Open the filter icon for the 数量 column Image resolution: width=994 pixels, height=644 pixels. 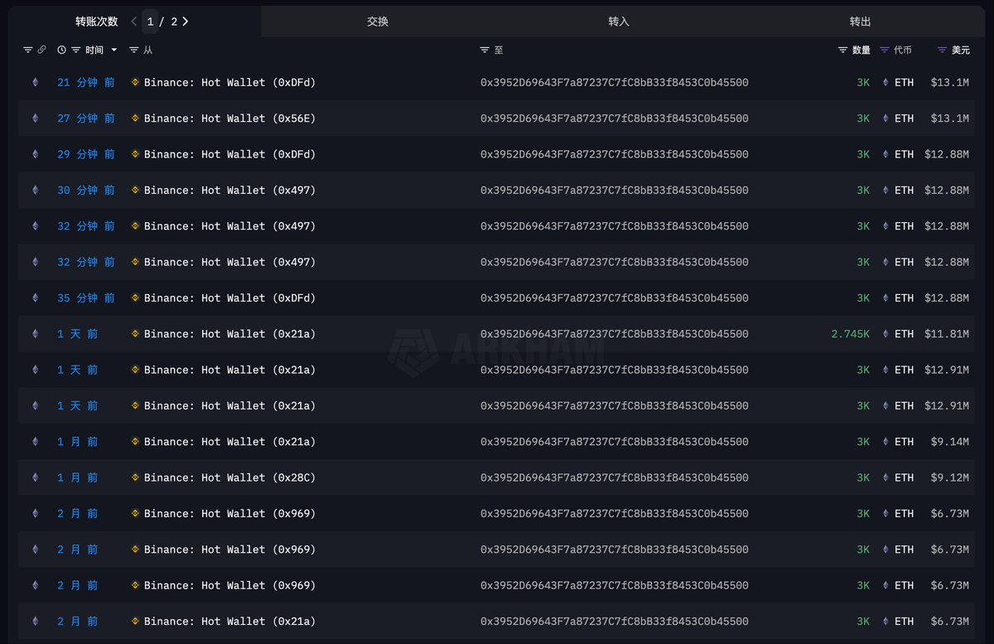(843, 50)
